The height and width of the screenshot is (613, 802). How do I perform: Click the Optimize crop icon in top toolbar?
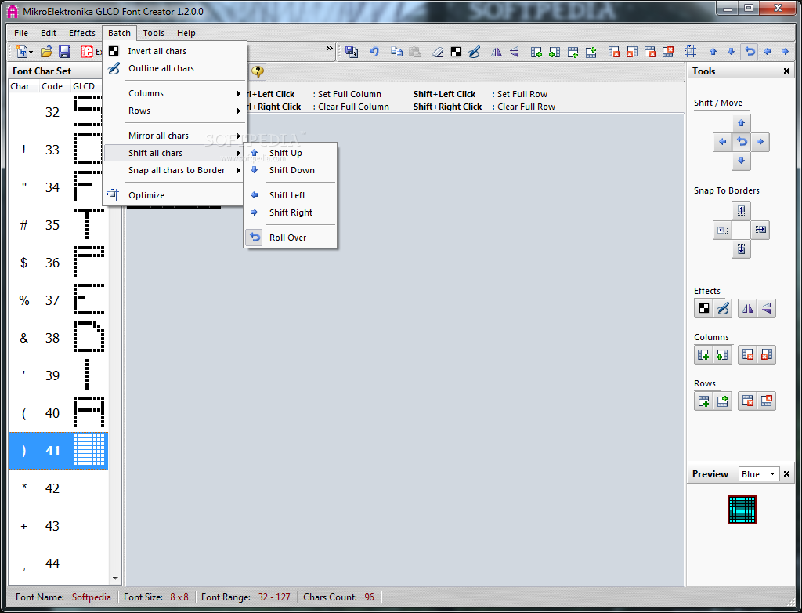click(x=690, y=51)
